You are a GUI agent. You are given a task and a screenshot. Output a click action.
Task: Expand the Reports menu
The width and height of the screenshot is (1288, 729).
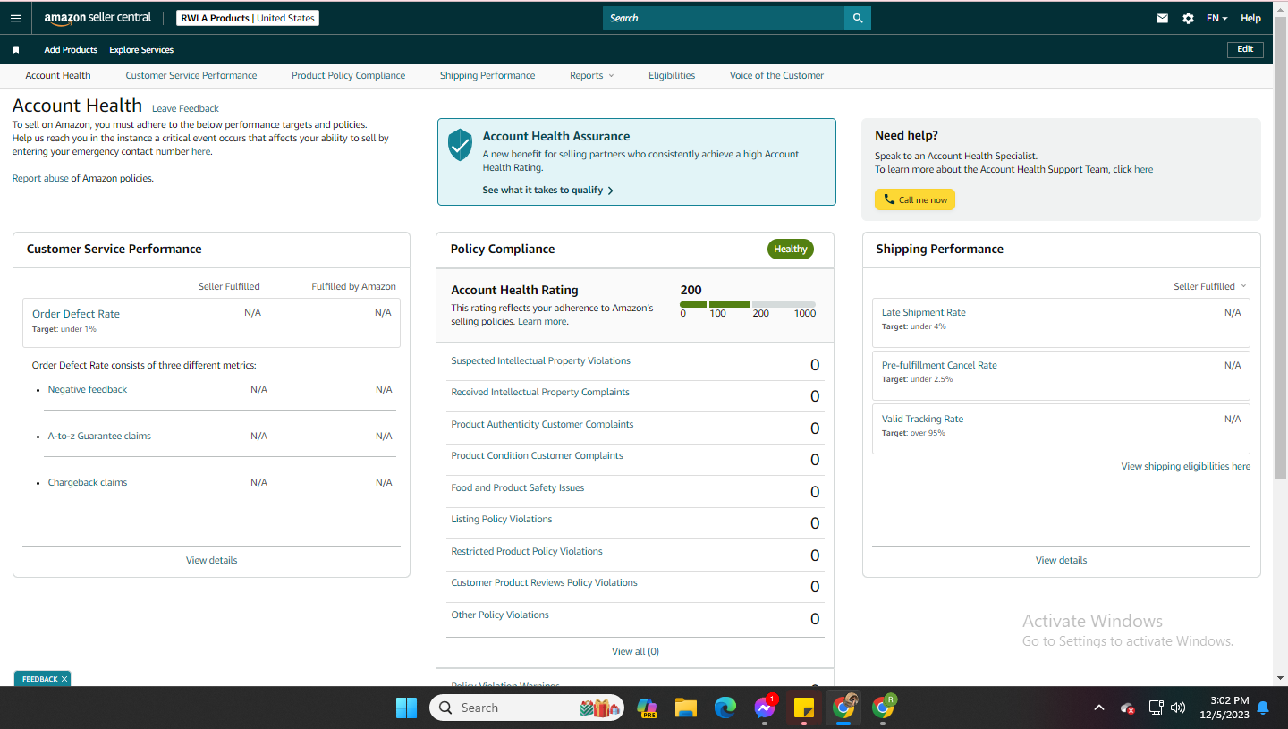click(x=591, y=75)
